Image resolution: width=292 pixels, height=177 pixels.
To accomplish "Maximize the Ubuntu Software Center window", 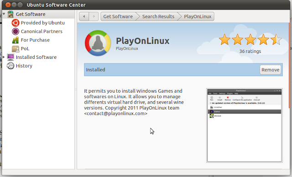I will tap(20, 5).
